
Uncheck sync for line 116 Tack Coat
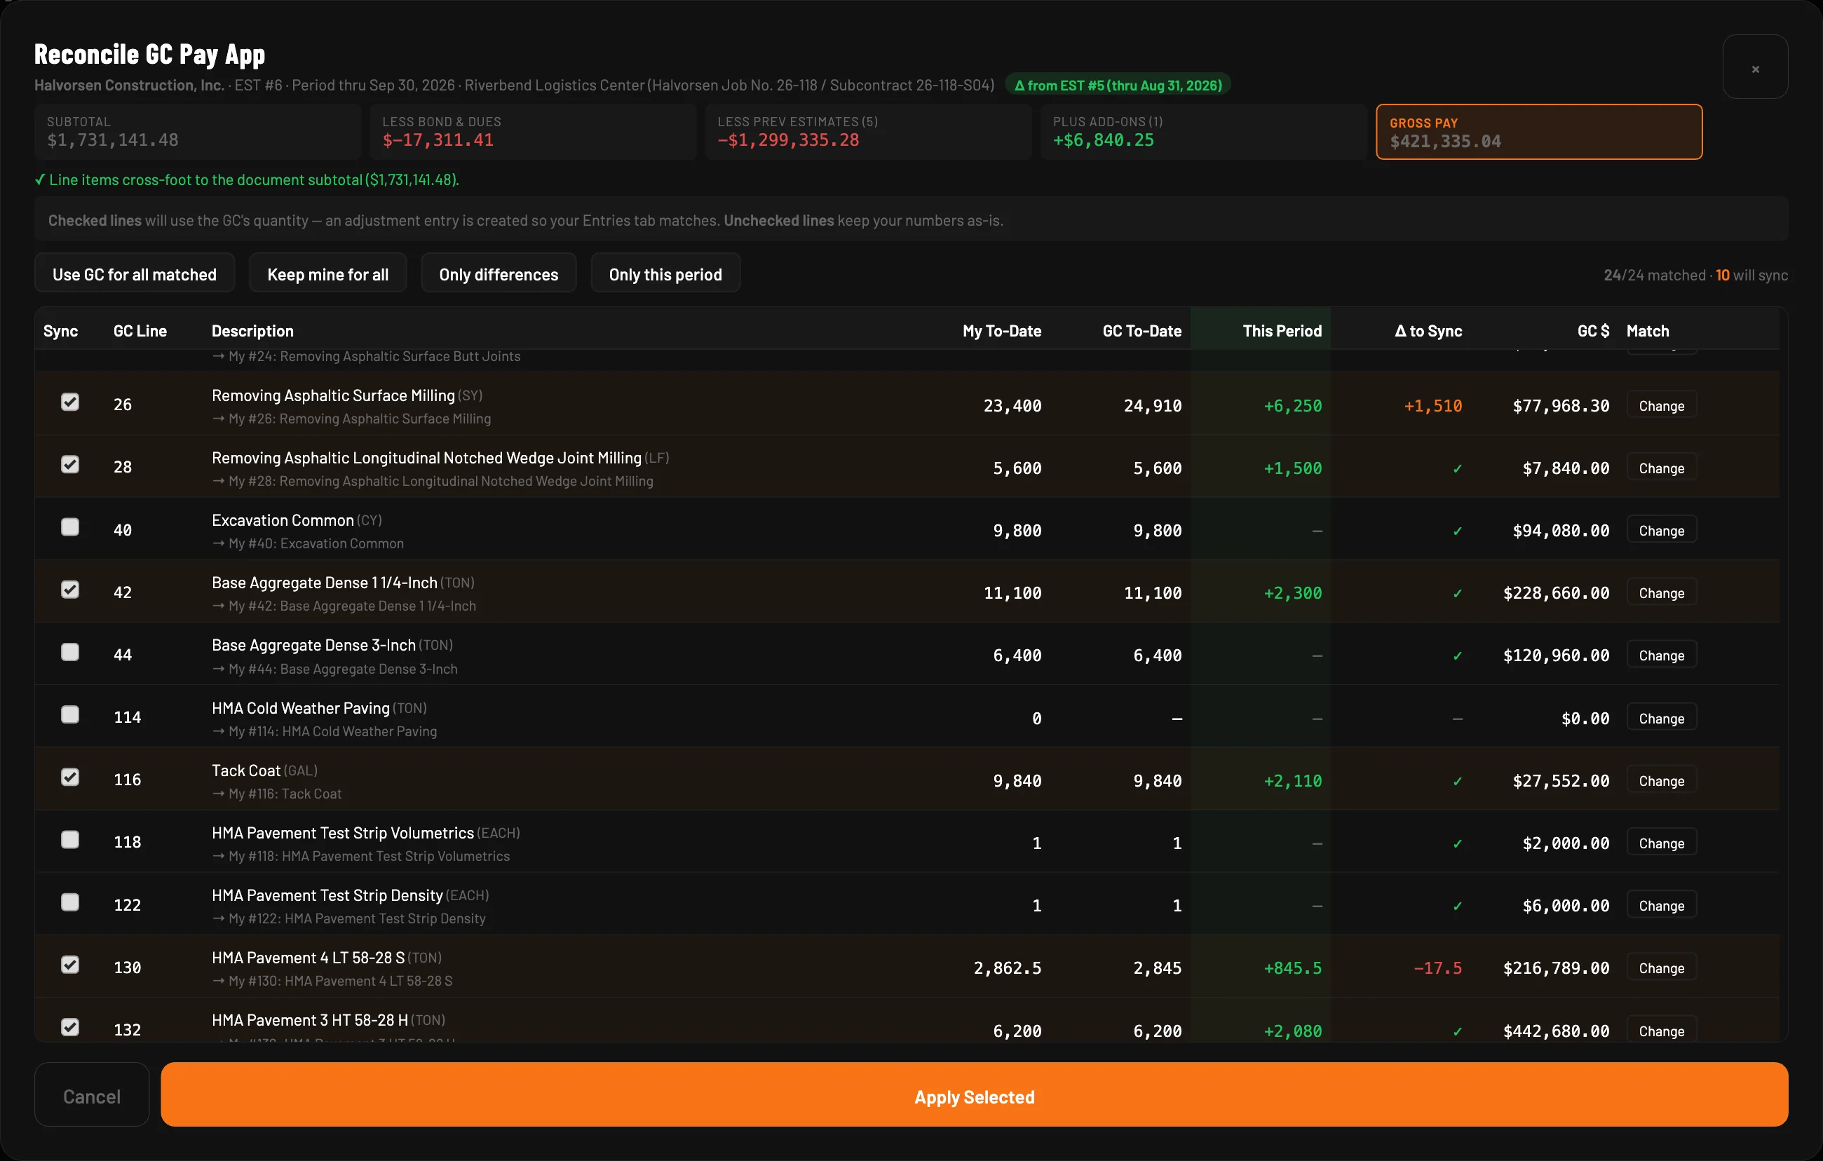tap(69, 778)
